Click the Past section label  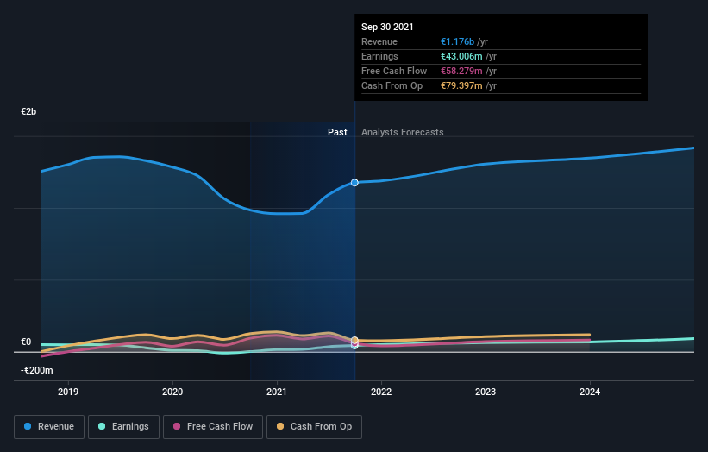pyautogui.click(x=337, y=132)
